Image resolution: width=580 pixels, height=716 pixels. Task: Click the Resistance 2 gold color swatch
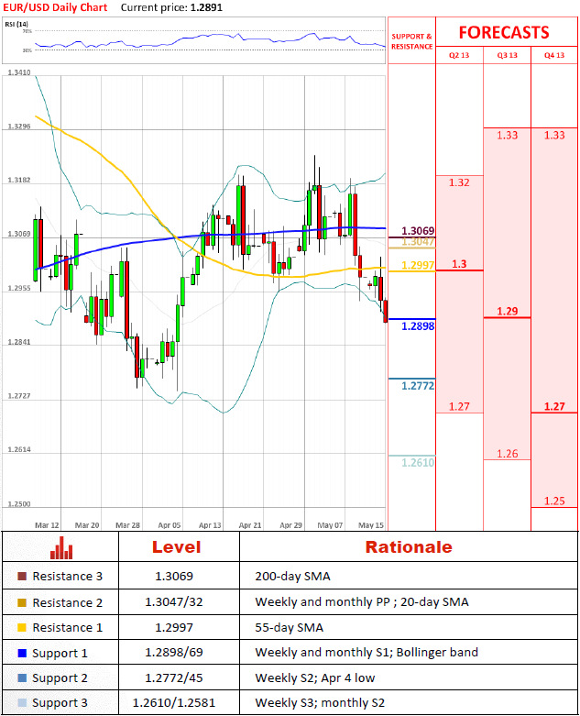click(x=22, y=602)
